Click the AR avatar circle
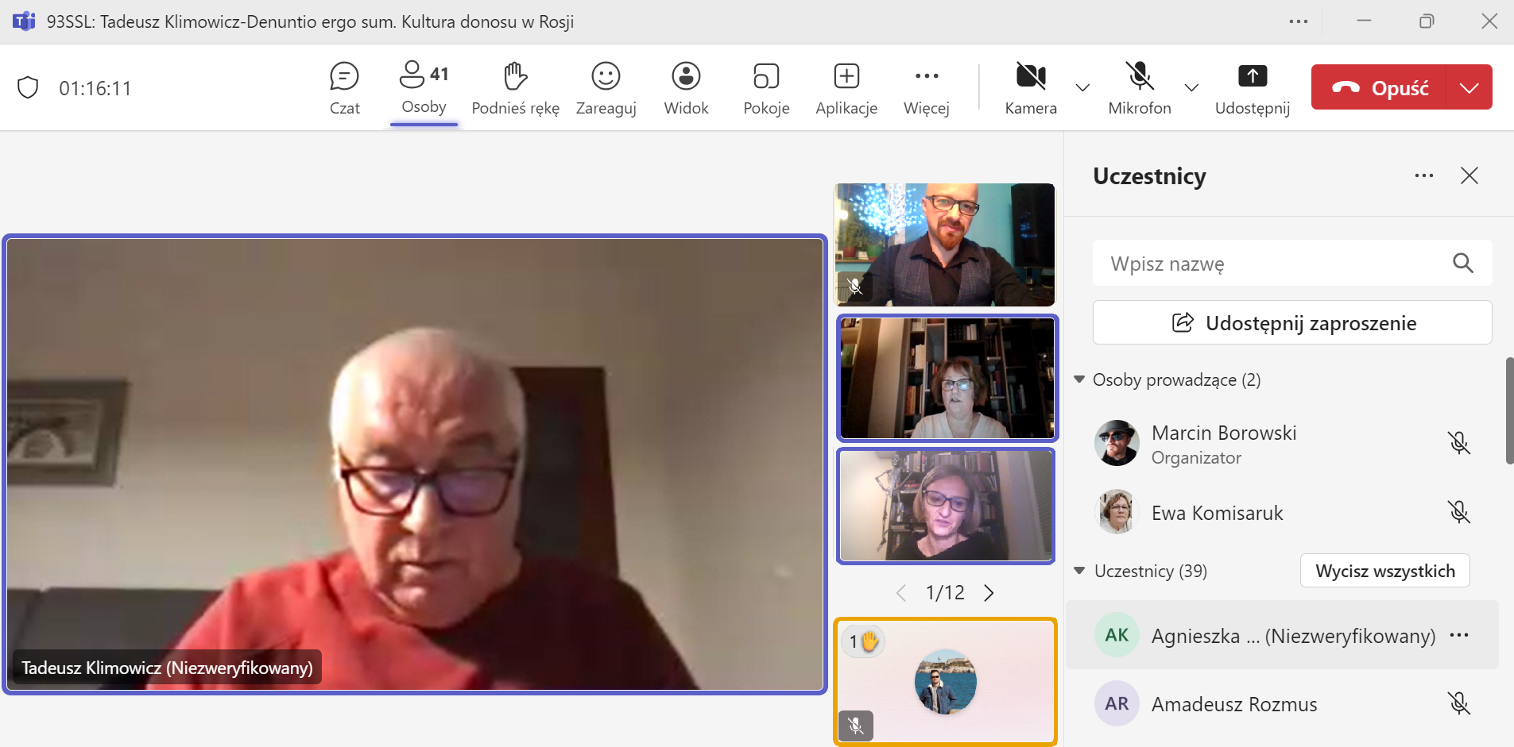Screen dimensions: 1514x747 coord(1117,703)
